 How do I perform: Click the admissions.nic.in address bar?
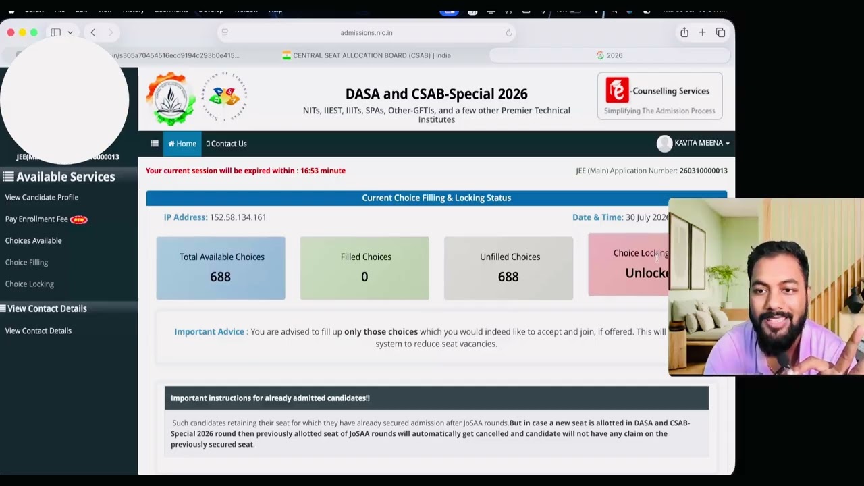coord(367,32)
